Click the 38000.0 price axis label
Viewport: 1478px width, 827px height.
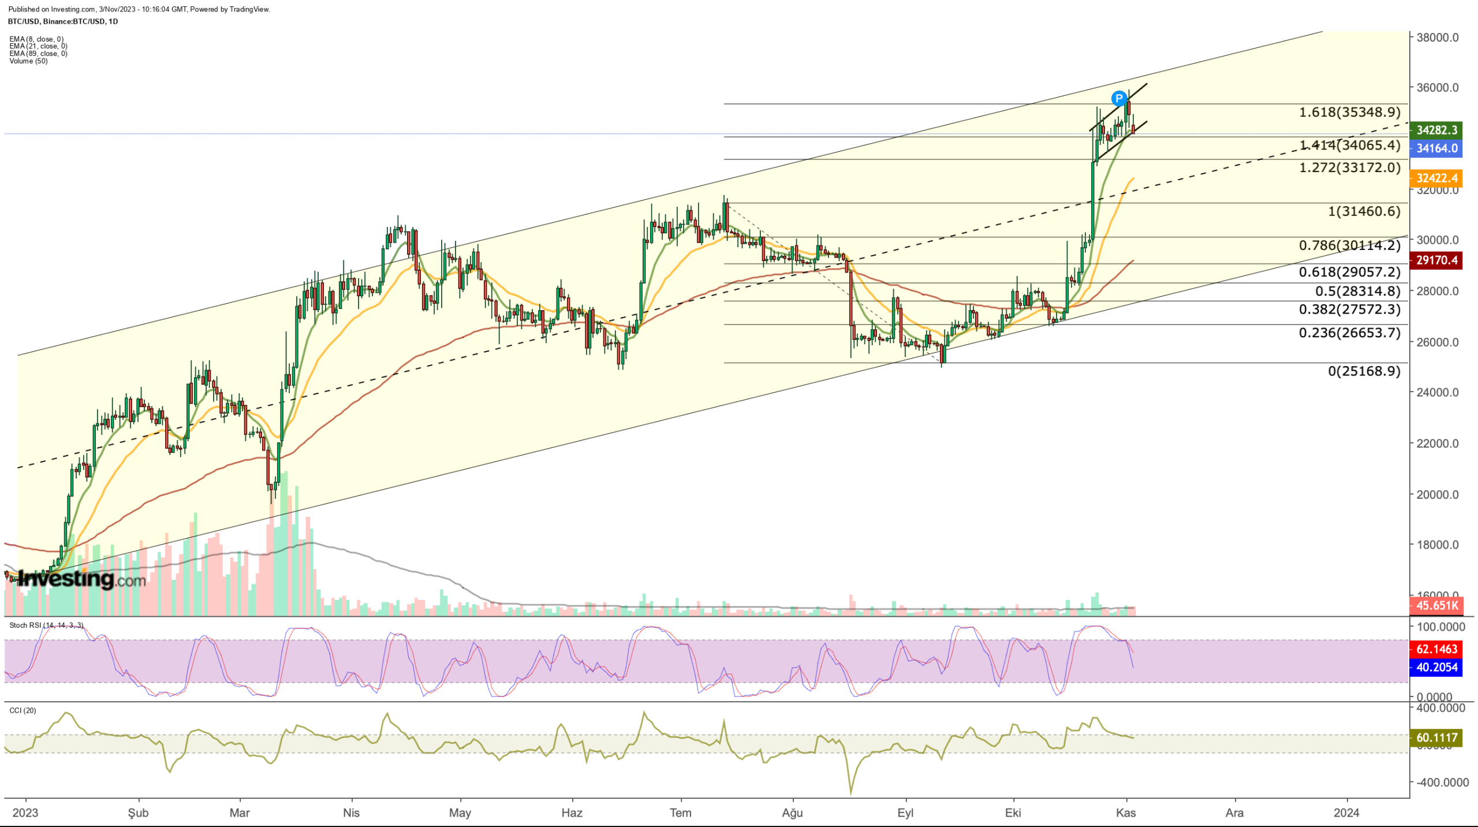1437,38
